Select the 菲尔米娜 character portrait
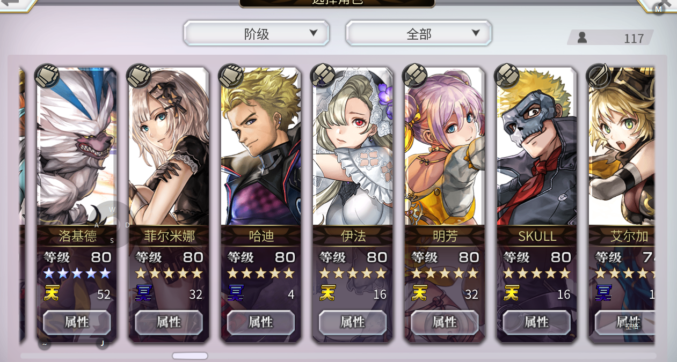 point(169,146)
